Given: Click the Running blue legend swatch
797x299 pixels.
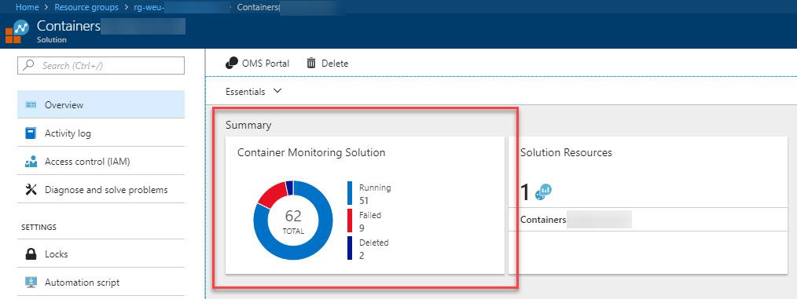Looking at the screenshot, I should point(350,193).
